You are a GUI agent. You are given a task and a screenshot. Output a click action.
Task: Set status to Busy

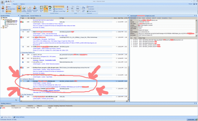point(8,7)
